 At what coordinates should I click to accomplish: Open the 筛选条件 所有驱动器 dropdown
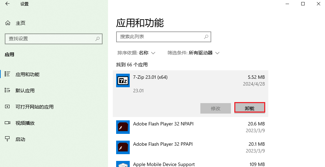tap(193, 53)
